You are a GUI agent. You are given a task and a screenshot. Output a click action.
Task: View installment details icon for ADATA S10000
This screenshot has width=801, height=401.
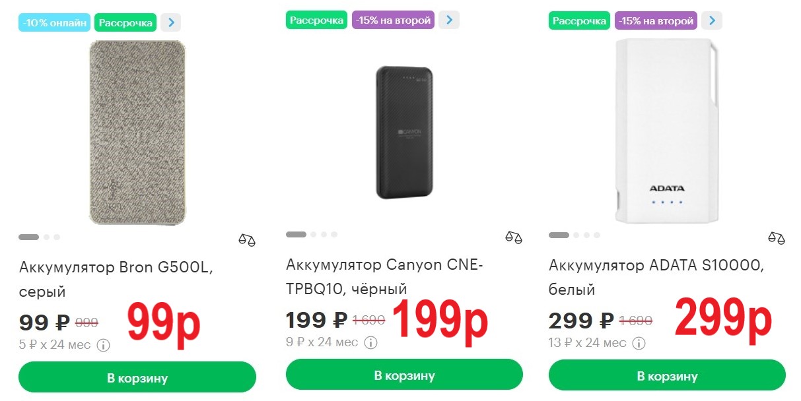(639, 343)
